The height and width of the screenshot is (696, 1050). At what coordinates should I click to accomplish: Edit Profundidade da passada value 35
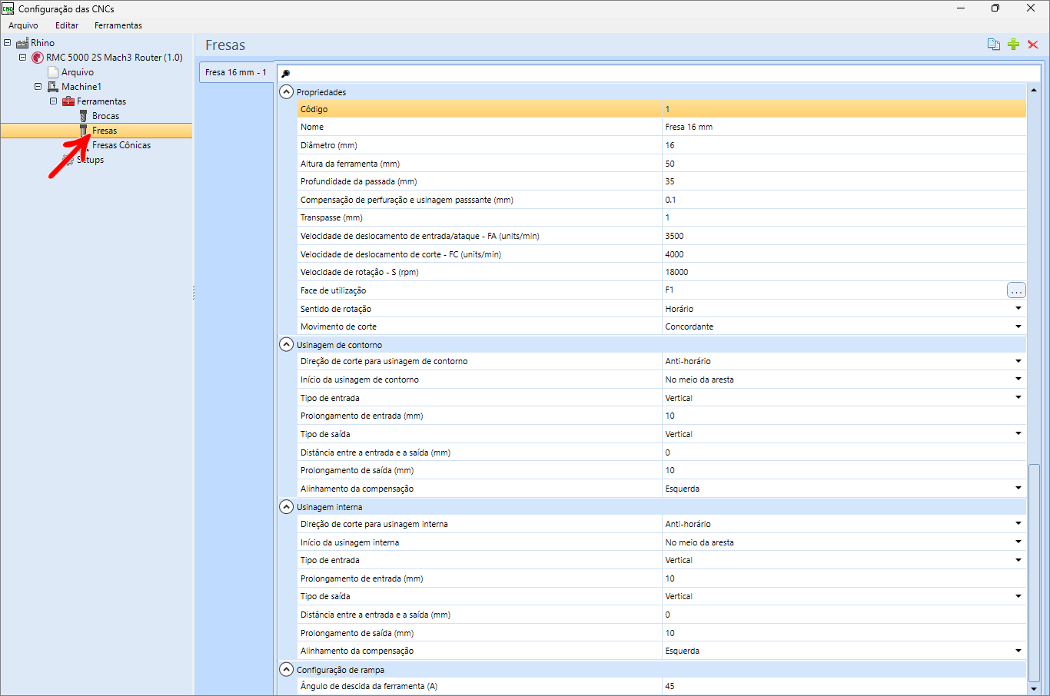pos(844,181)
